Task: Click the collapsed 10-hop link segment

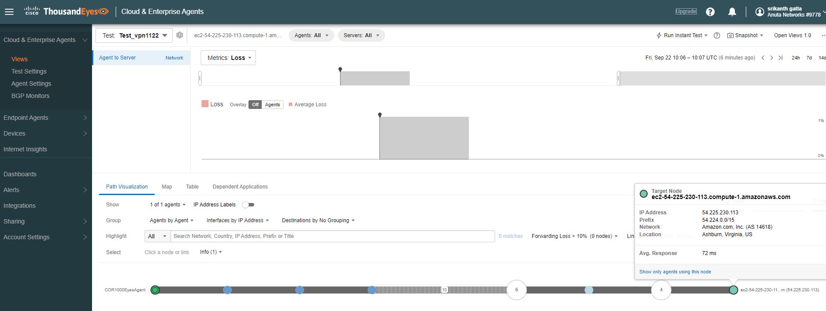Action: (x=444, y=290)
